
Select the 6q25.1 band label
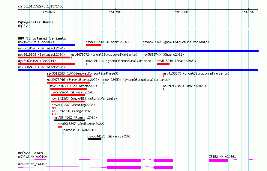(x=23, y=26)
